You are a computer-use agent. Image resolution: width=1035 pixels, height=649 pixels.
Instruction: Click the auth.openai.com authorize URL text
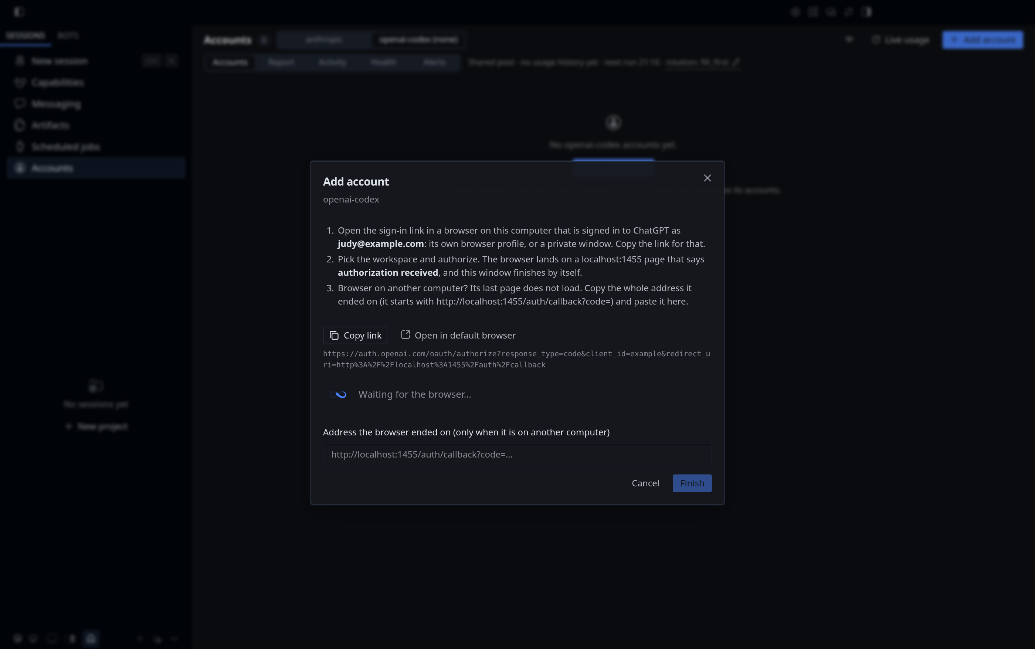516,359
